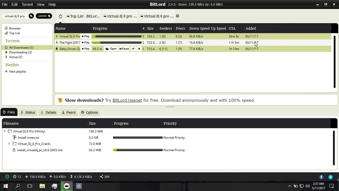This screenshot has height=191, width=339.
Task: Click the usenet search button
Action: point(44,16)
